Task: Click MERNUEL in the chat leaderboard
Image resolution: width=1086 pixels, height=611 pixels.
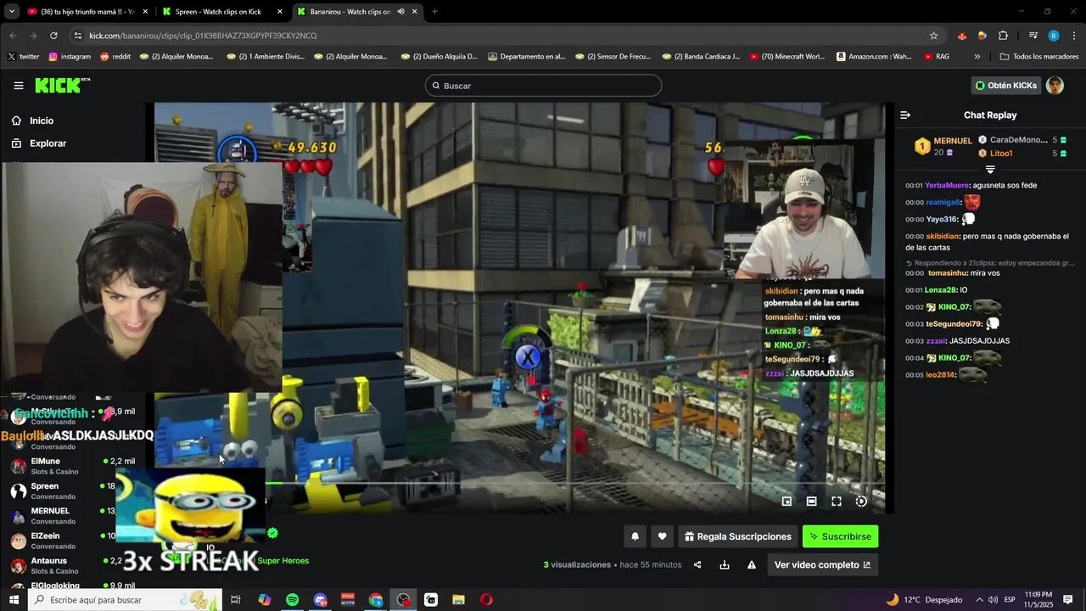Action: pos(952,141)
